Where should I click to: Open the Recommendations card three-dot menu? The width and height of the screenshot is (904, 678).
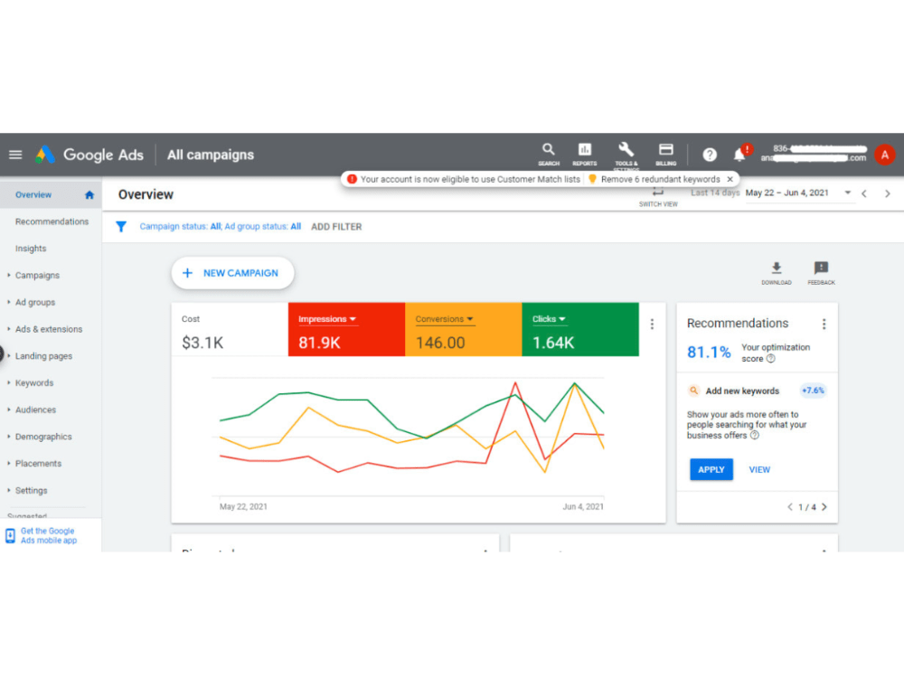pyautogui.click(x=824, y=324)
